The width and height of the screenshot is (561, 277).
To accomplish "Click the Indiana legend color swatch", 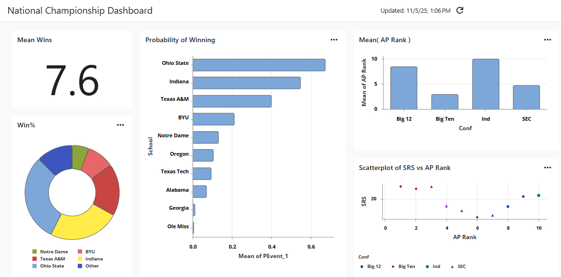I will coord(80,259).
